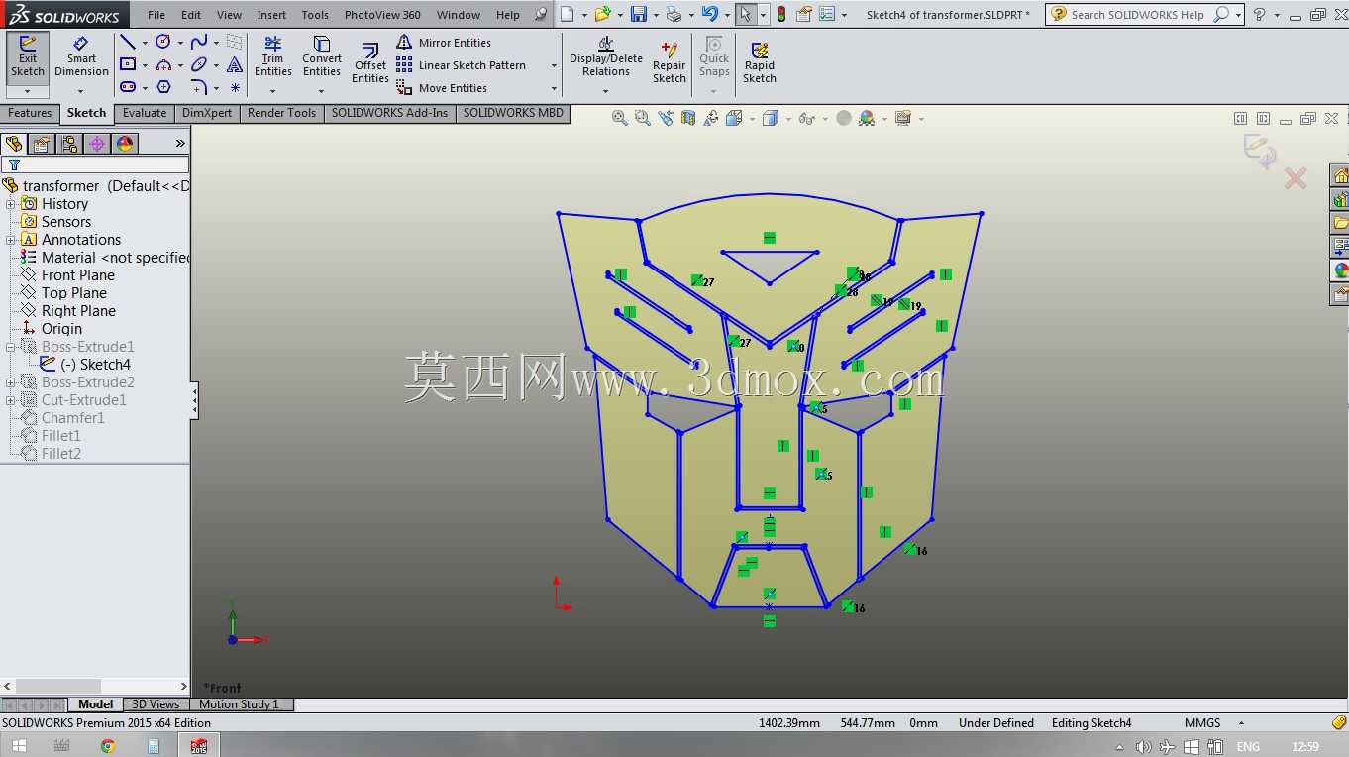
Task: Select the Straight Slot tool
Action: click(x=128, y=87)
